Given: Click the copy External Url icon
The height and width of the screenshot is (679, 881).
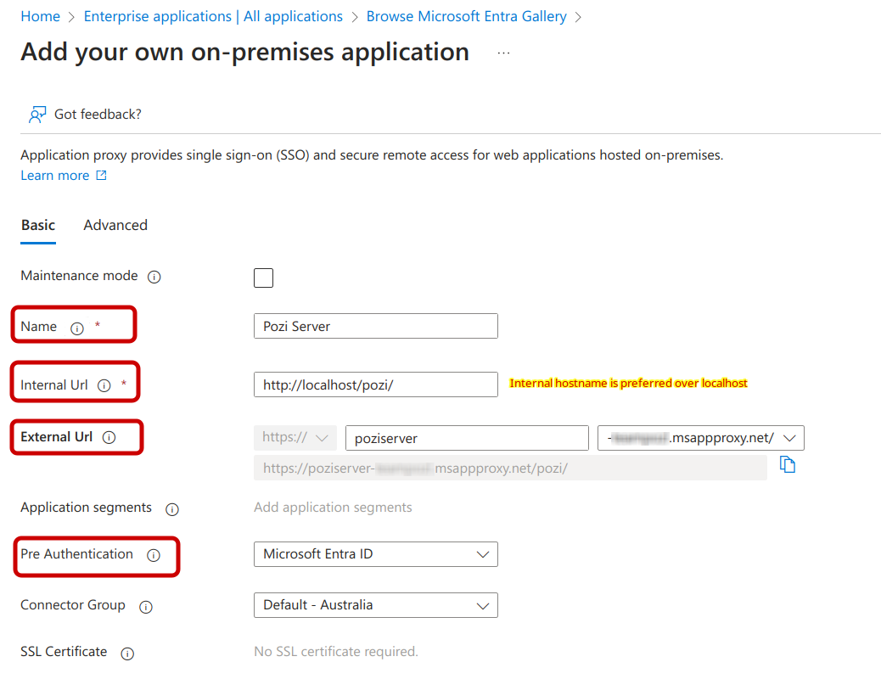Looking at the screenshot, I should pyautogui.click(x=788, y=465).
